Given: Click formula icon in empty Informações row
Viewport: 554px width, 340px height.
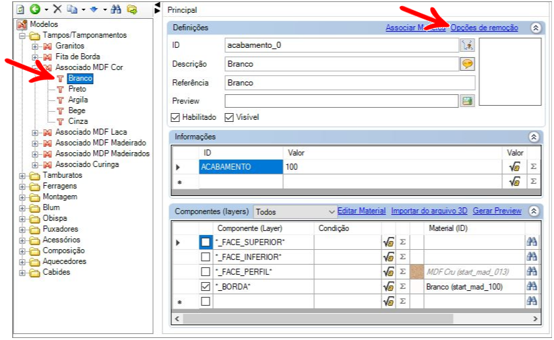Looking at the screenshot, I should pos(514,182).
